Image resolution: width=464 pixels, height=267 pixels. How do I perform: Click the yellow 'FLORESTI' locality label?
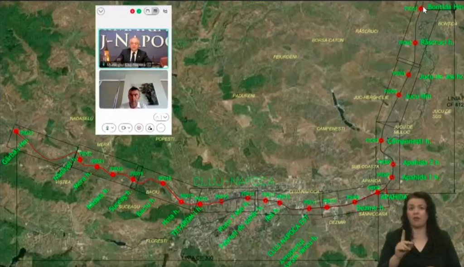[156, 241]
